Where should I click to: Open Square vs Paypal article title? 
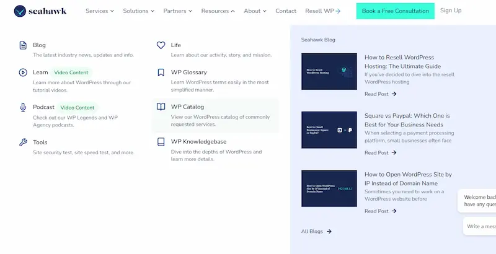coord(407,120)
